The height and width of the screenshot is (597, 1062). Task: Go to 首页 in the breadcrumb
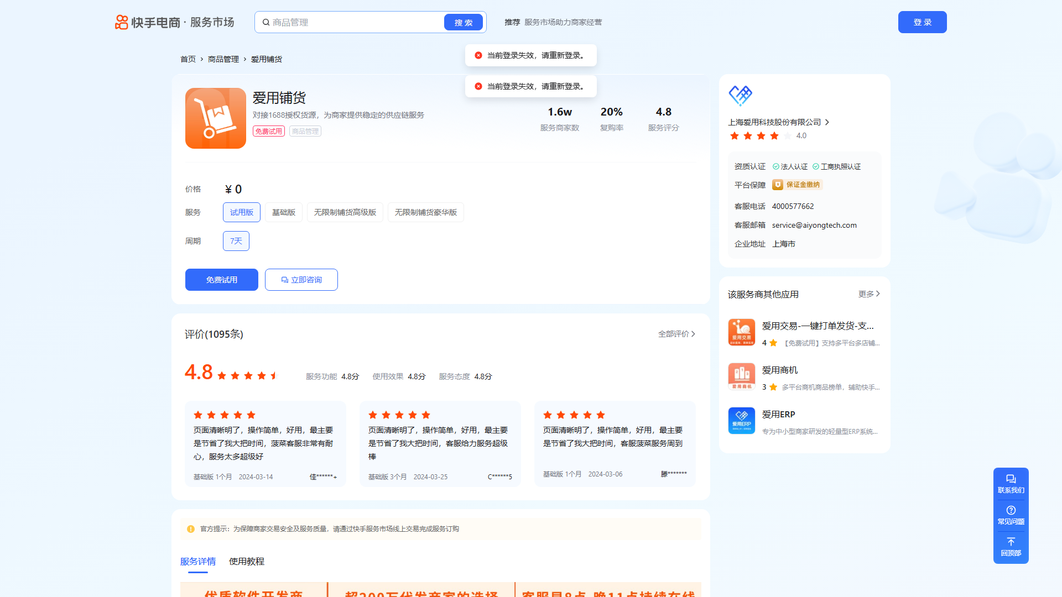pos(188,59)
